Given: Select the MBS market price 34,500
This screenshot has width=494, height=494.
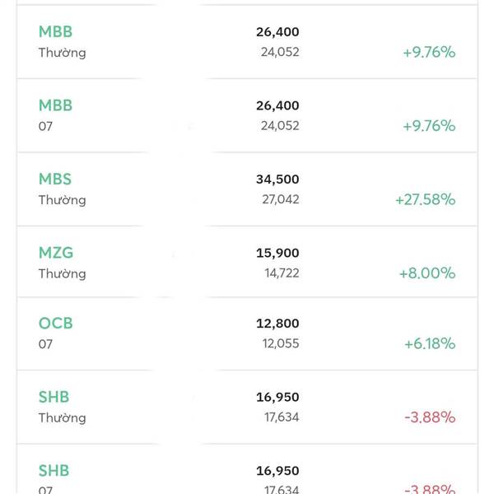Looking at the screenshot, I should coord(277,179).
